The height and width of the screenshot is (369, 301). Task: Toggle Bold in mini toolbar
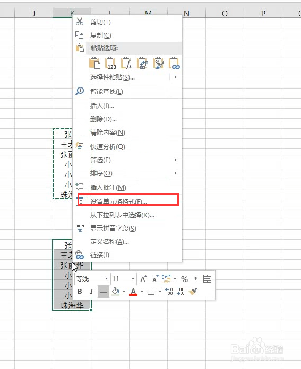80,292
